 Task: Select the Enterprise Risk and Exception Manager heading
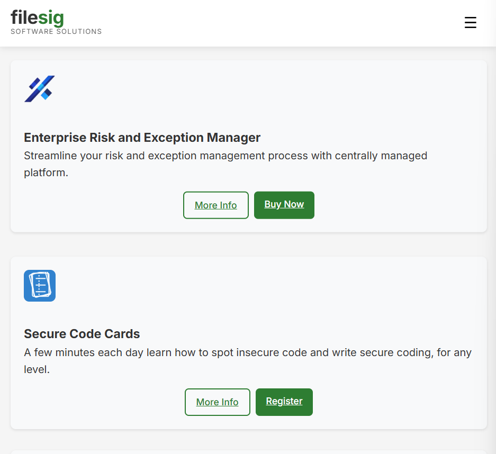(x=142, y=138)
